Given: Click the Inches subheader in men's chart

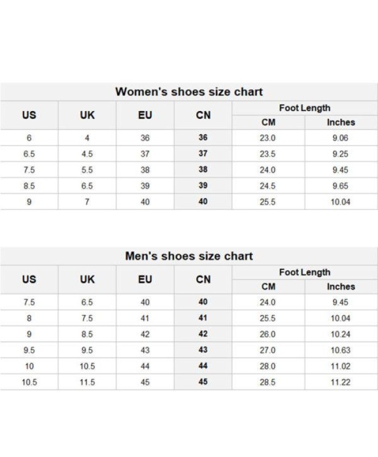Looking at the screenshot, I should (x=341, y=287).
